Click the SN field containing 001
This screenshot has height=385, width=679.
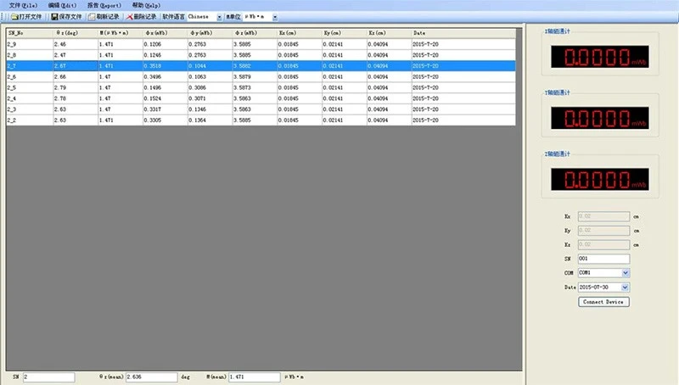tap(603, 259)
